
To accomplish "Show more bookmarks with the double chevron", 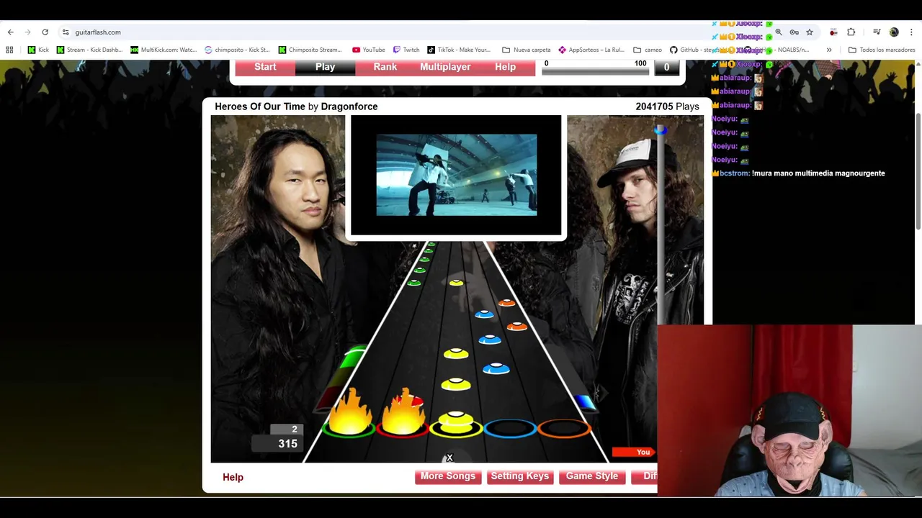I will (x=829, y=50).
